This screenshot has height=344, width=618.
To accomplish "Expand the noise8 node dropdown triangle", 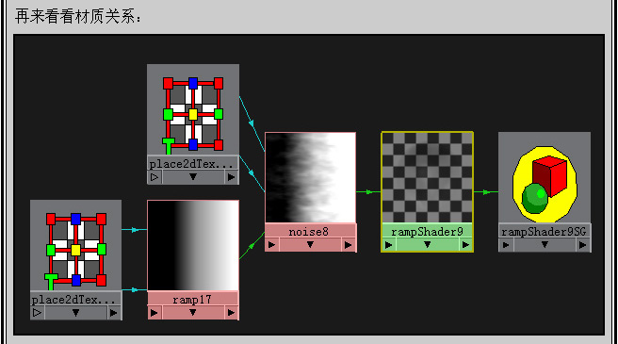I will click(x=310, y=245).
